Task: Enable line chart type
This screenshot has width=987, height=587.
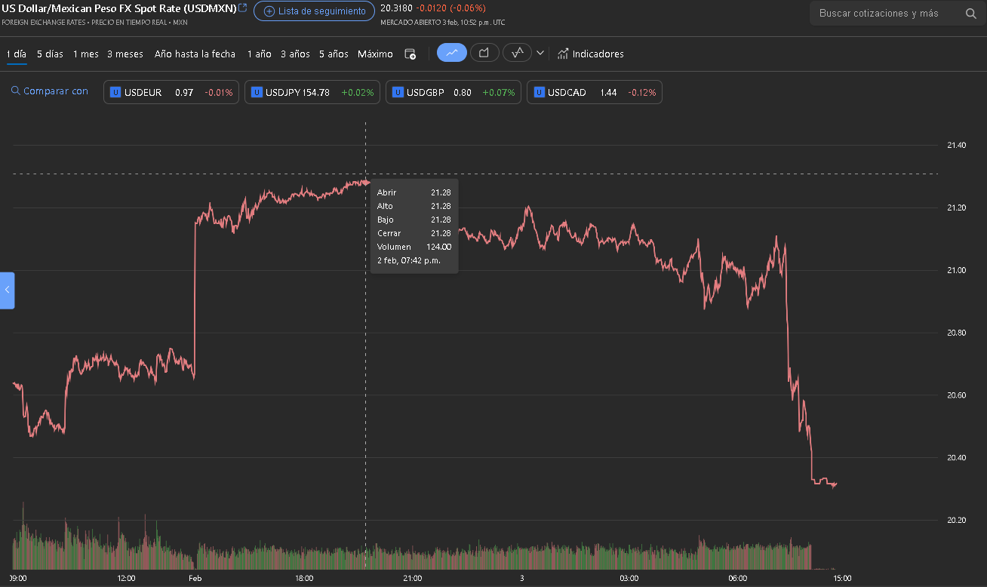Action: (452, 53)
